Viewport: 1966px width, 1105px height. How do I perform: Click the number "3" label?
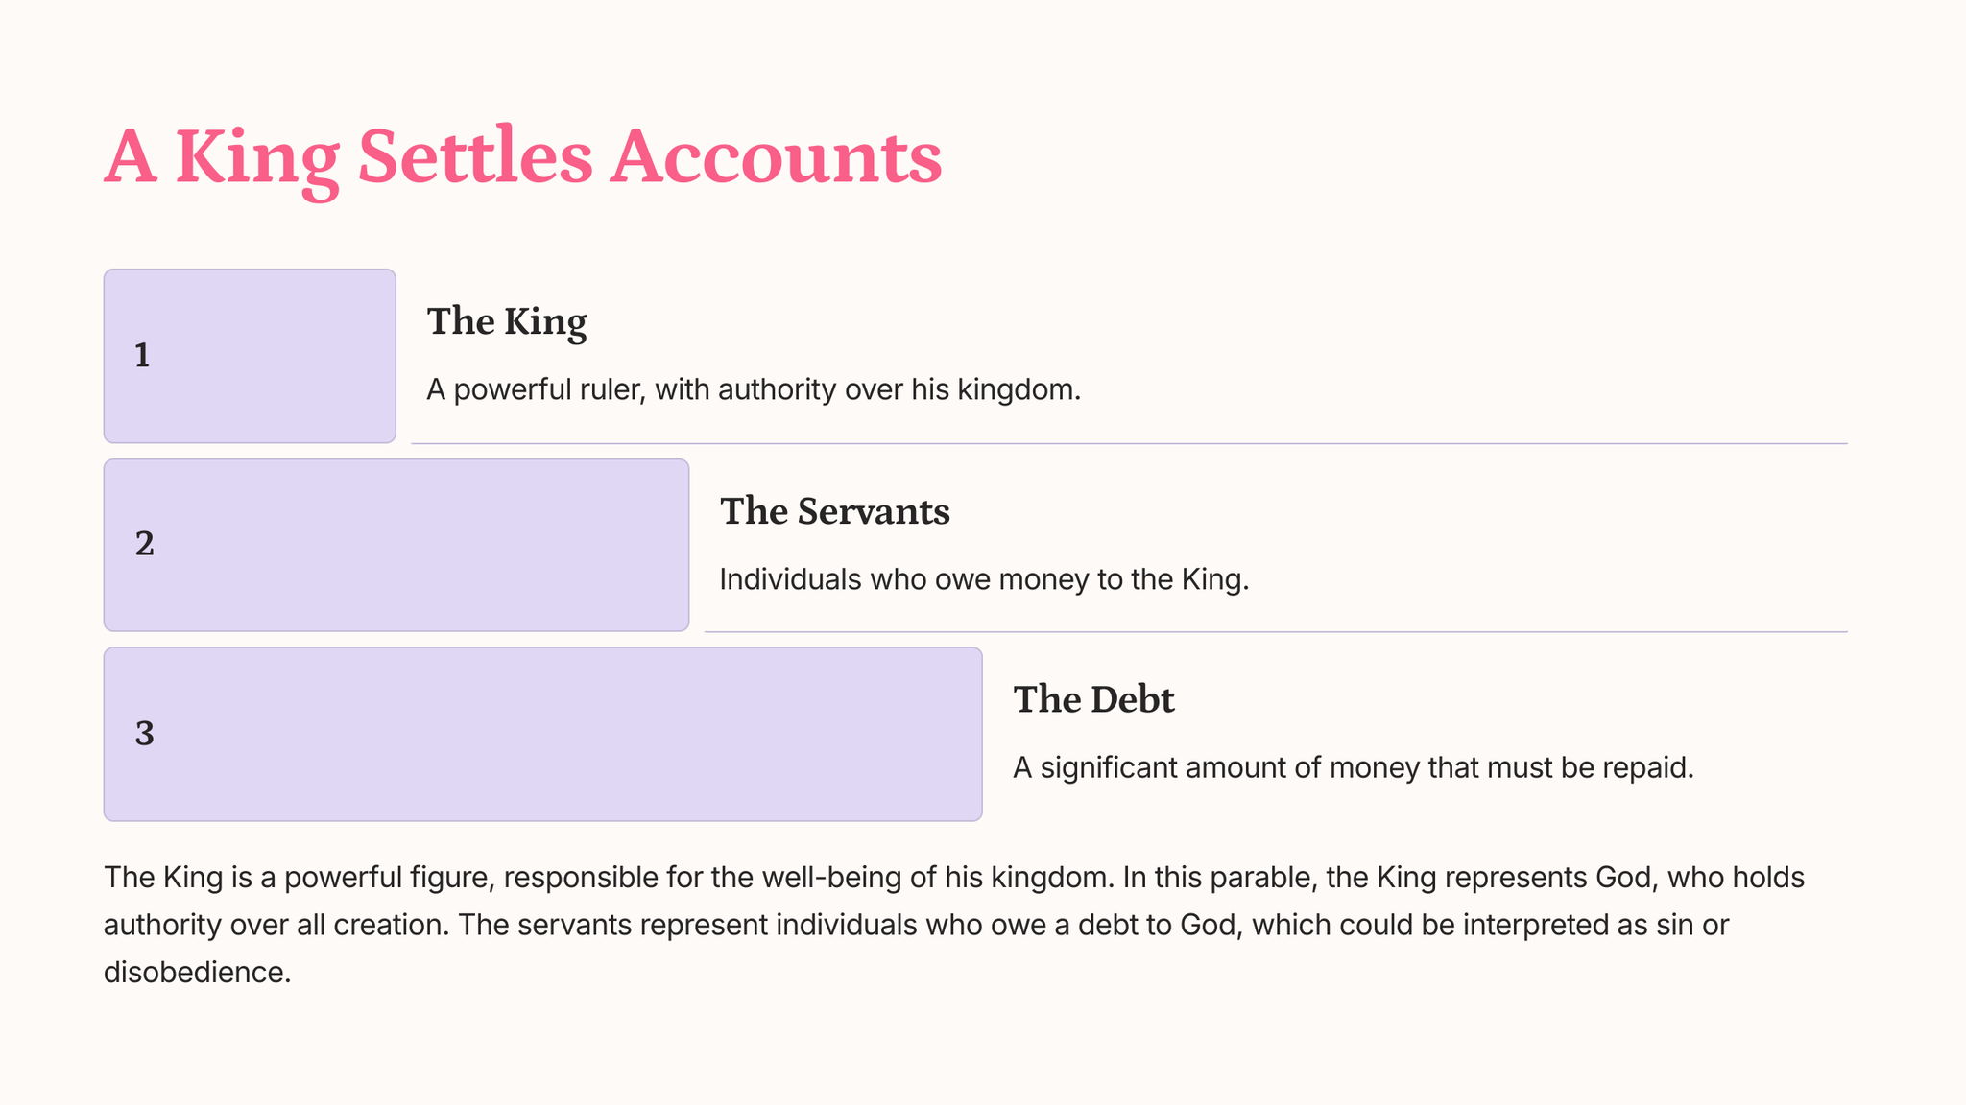point(144,734)
